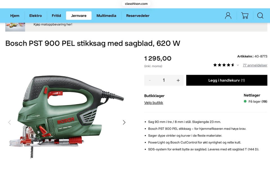The height and width of the screenshot is (174, 270).
Task: Go to the Fritid category
Action: [56, 16]
